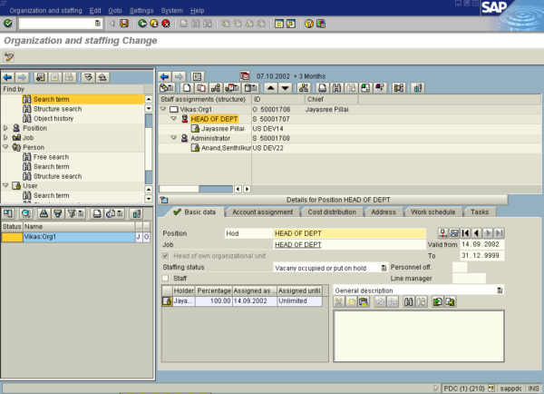The width and height of the screenshot is (544, 394).
Task: Toggle Head of own organizational unit checkbox
Action: tap(165, 256)
